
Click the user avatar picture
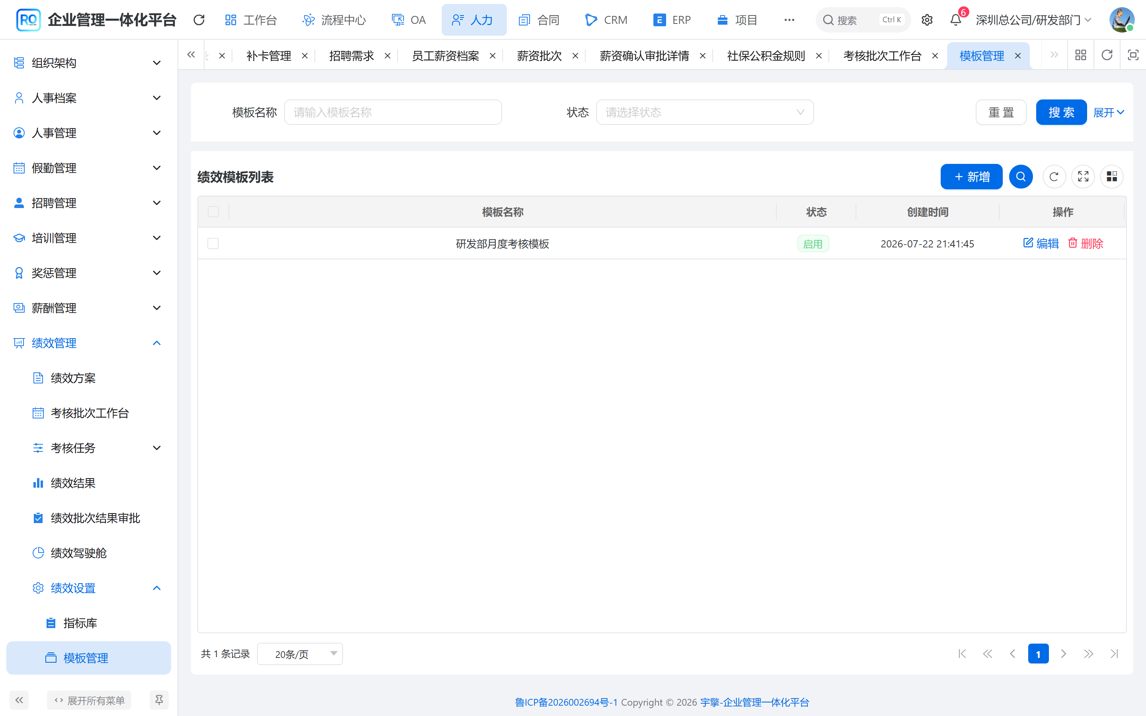tap(1121, 20)
